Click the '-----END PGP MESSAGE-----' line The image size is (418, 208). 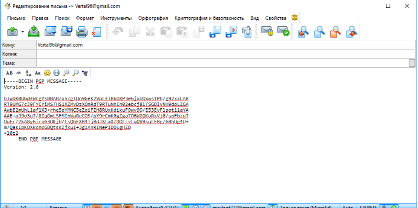click(40, 139)
